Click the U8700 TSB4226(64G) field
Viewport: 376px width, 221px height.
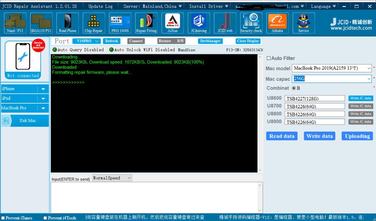(x=315, y=106)
